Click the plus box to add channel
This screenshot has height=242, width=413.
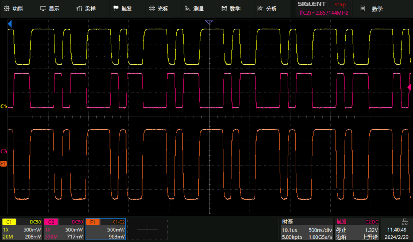click(x=148, y=229)
